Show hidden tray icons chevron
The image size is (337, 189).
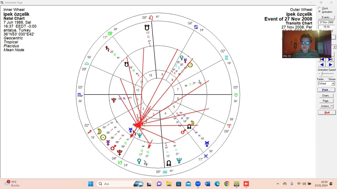tap(277, 184)
